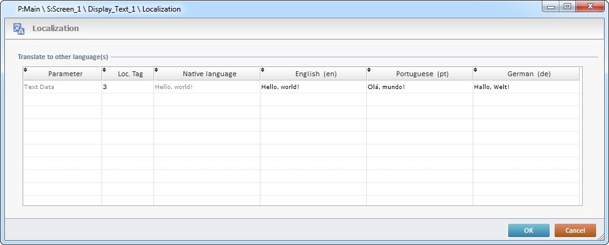The image size is (609, 245).
Task: Click the Parameter column header
Action: click(65, 74)
